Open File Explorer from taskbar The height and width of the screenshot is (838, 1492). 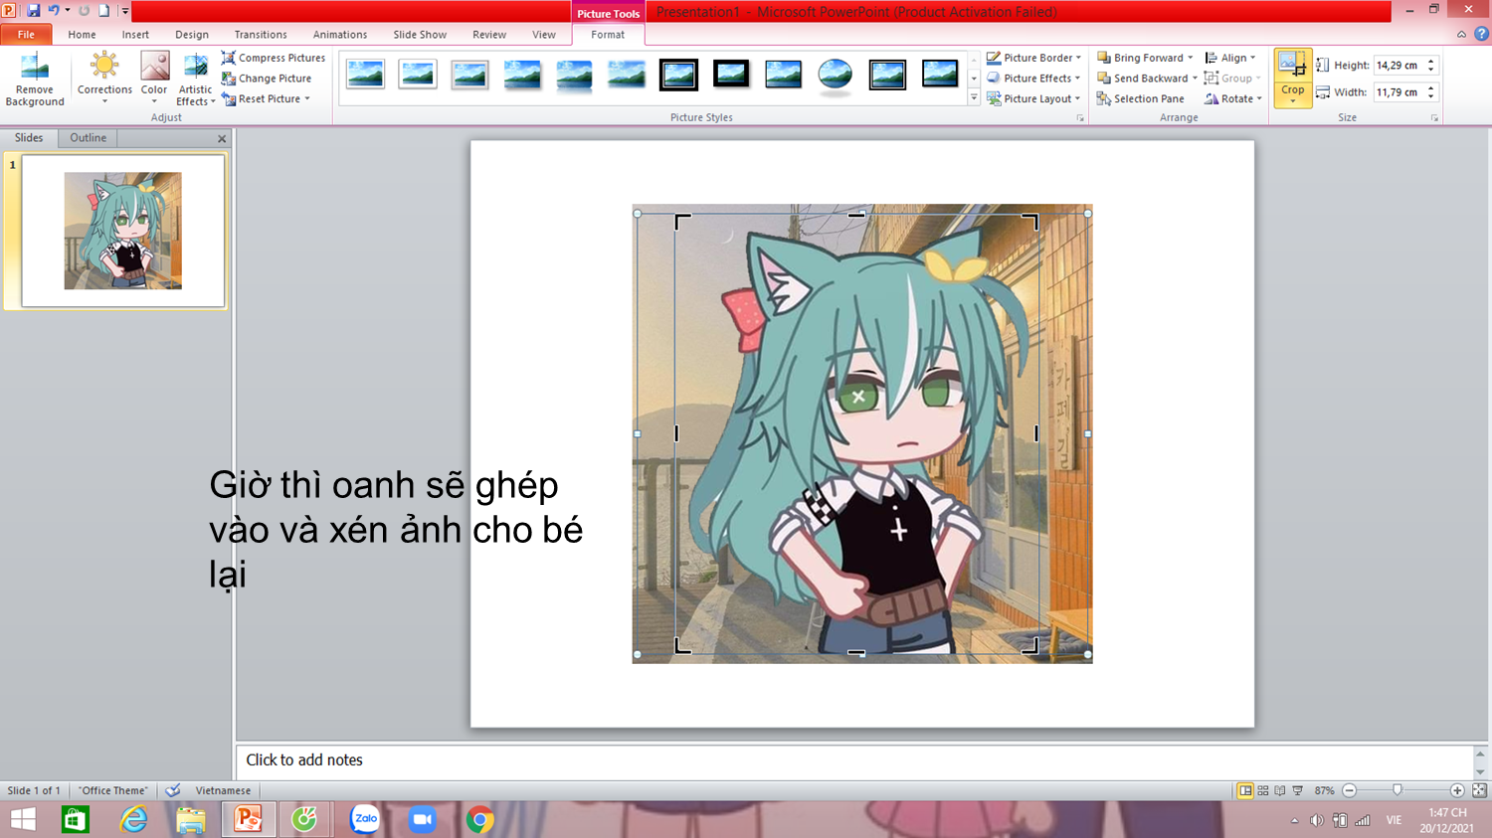(190, 820)
